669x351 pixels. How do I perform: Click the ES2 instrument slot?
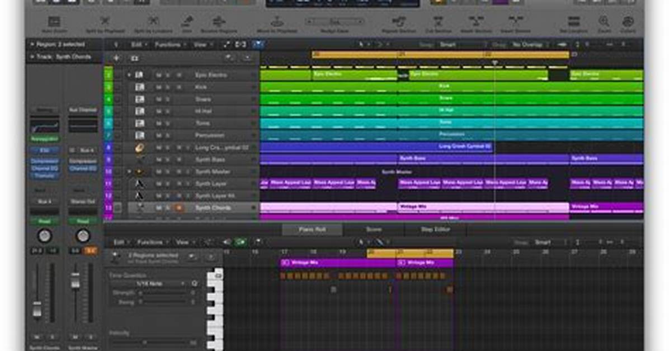point(44,150)
